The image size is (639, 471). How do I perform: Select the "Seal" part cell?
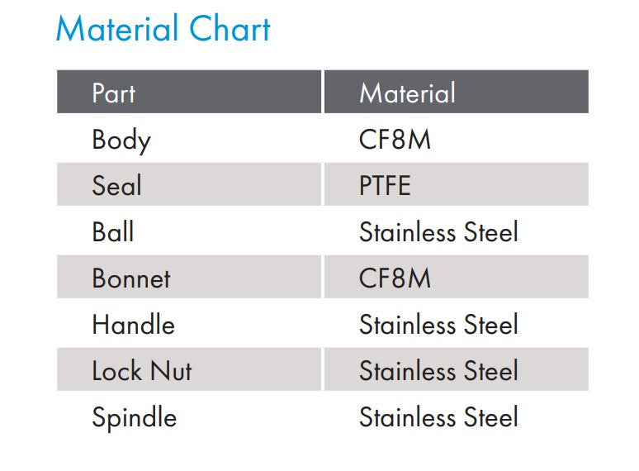coord(116,186)
